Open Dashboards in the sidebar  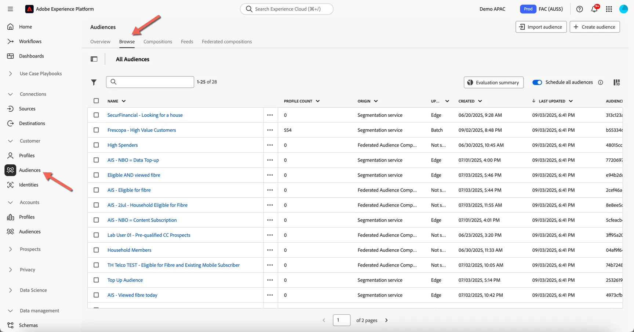(31, 56)
